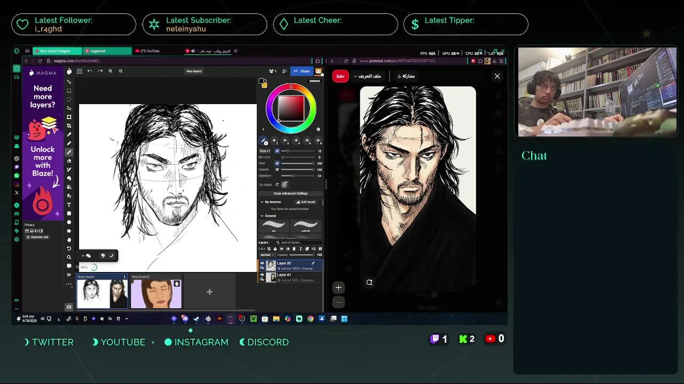Click the Undo arrow in Magma header

(x=90, y=71)
